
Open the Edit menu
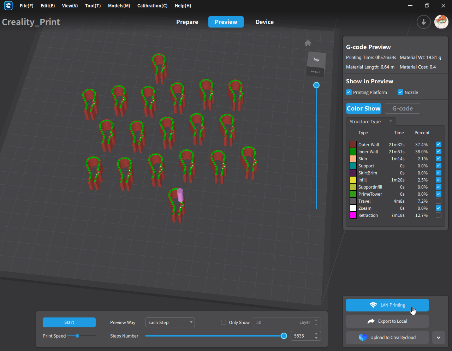click(48, 6)
